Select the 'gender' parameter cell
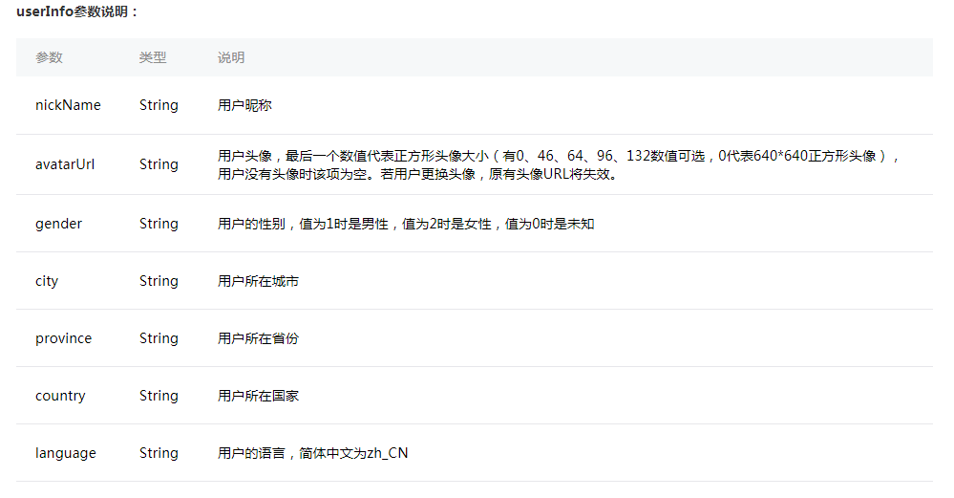 (58, 224)
